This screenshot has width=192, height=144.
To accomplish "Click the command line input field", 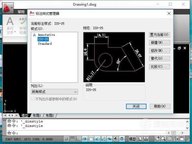I will pyautogui.click(x=86, y=133).
